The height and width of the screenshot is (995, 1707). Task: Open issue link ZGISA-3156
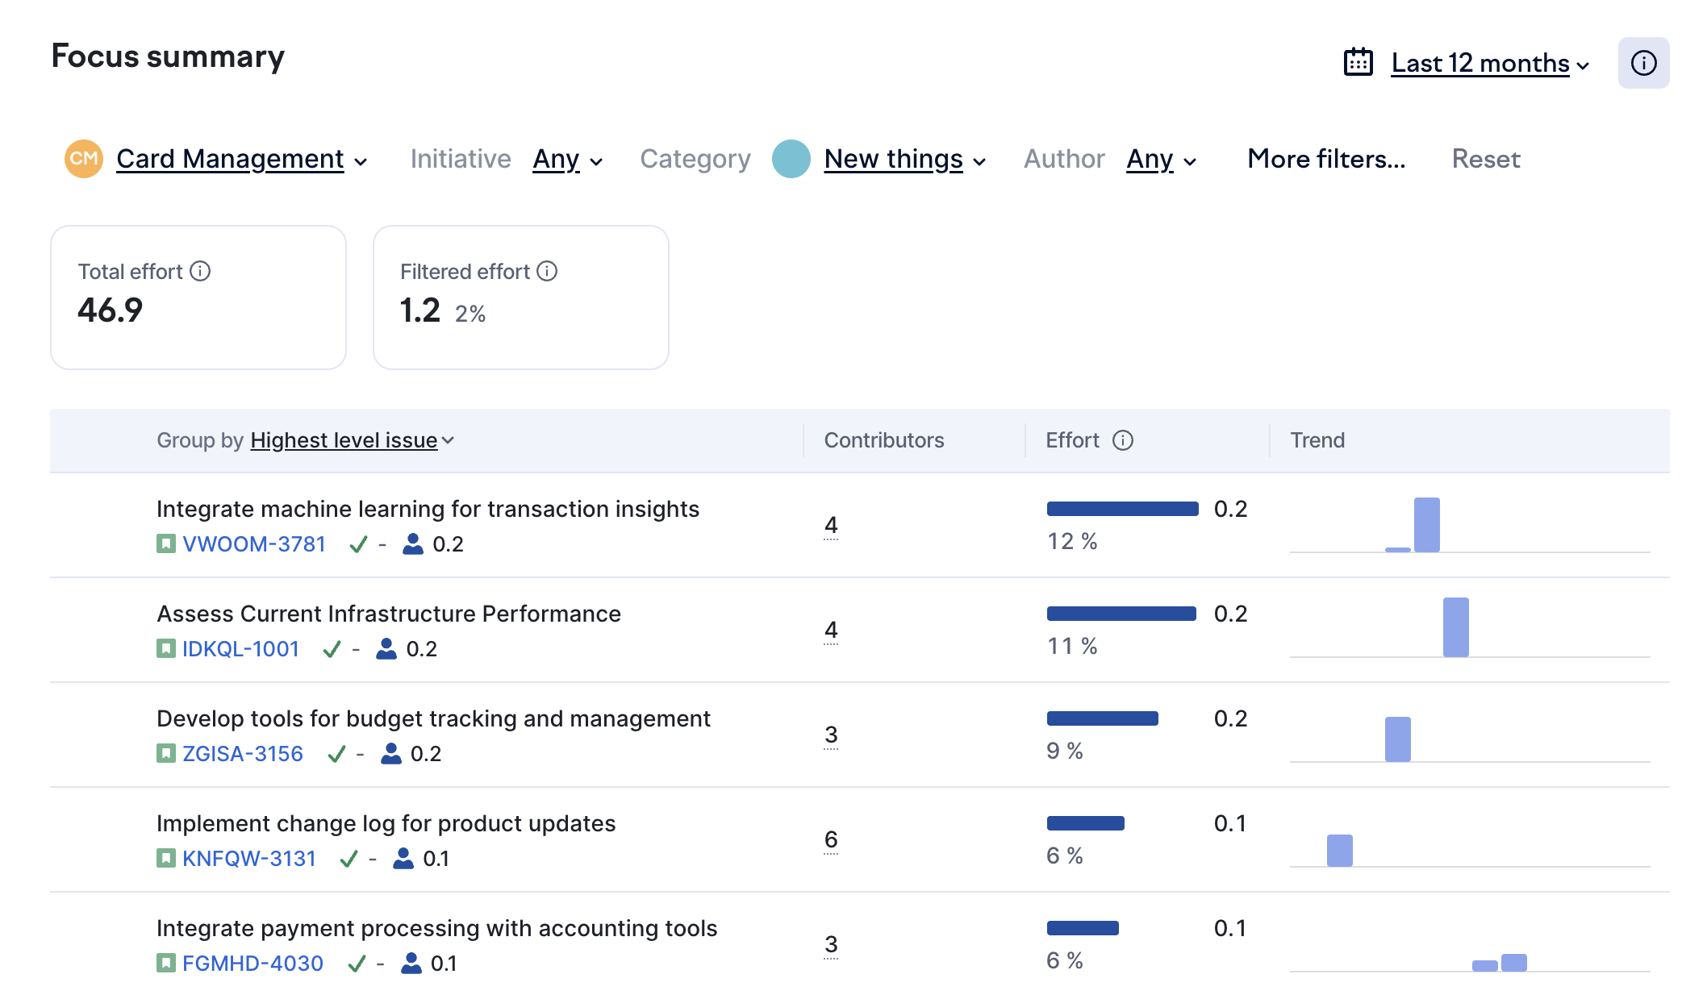243,754
